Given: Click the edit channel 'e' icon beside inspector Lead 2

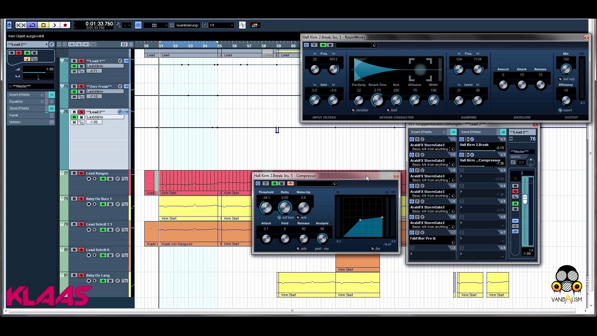Looking at the screenshot, I should coord(52,44).
